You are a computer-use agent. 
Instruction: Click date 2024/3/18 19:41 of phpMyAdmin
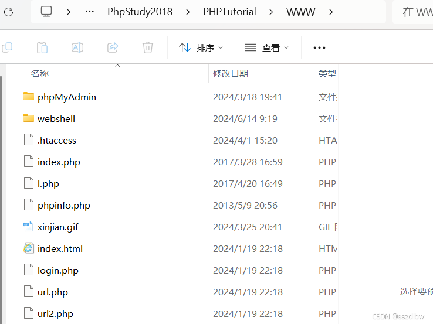coord(248,97)
